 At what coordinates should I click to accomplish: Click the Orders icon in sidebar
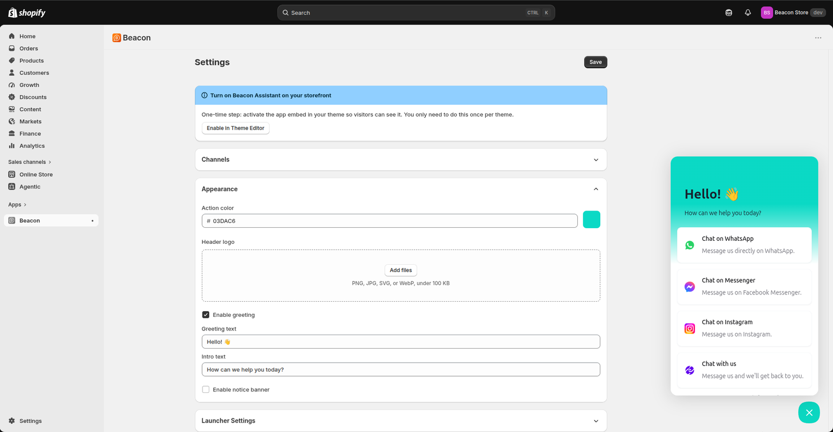pyautogui.click(x=11, y=48)
